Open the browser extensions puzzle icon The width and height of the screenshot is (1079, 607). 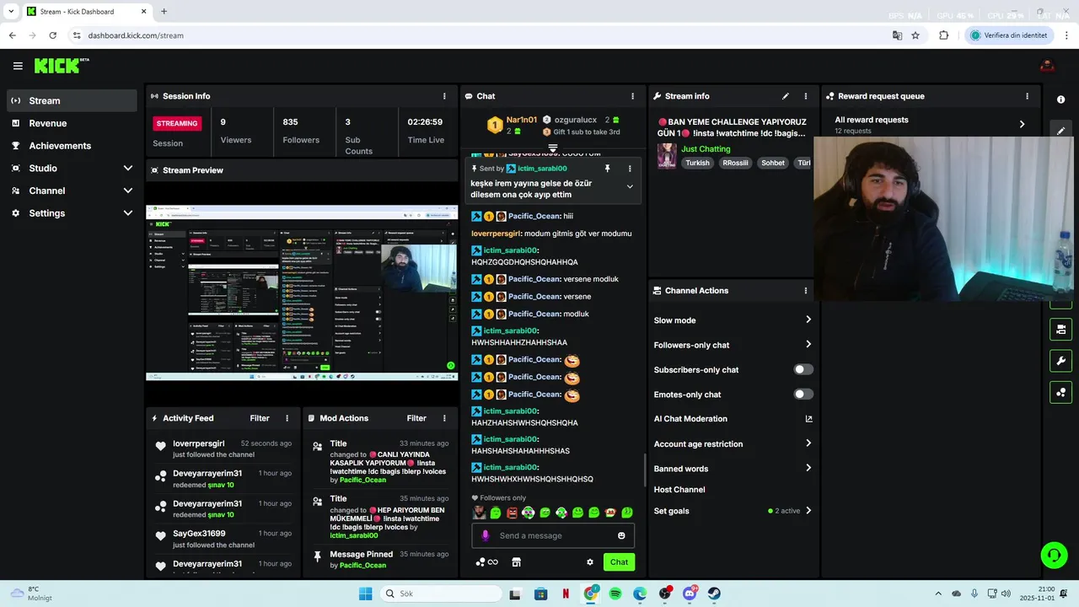click(943, 35)
